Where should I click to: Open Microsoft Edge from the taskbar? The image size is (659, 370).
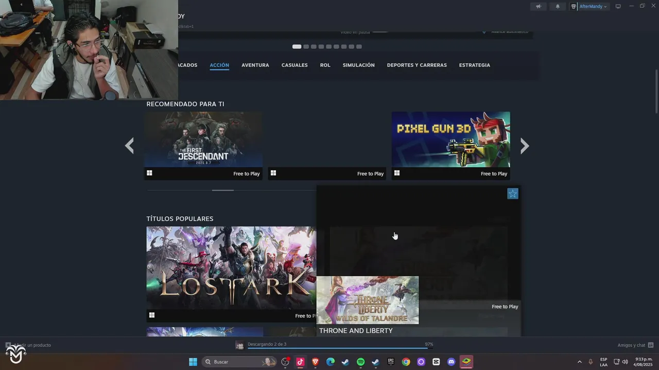331,362
